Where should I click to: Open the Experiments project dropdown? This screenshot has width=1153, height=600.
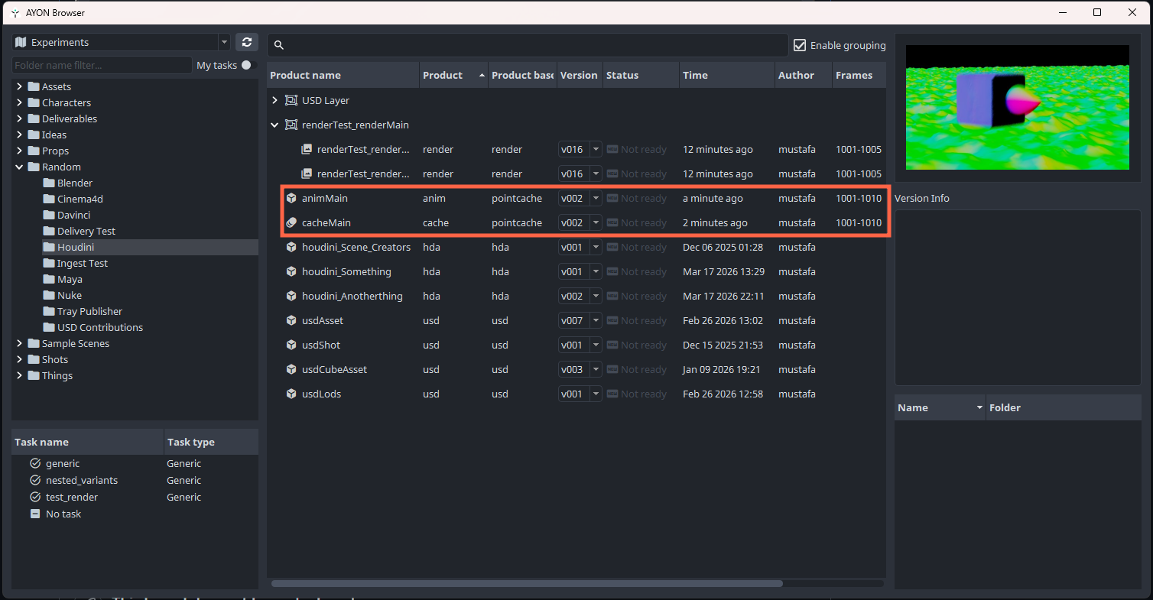coord(122,42)
